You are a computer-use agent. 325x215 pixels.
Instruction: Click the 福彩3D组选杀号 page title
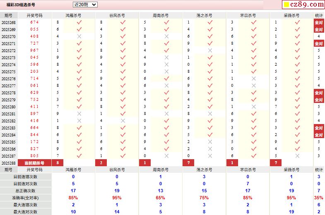(21, 5)
